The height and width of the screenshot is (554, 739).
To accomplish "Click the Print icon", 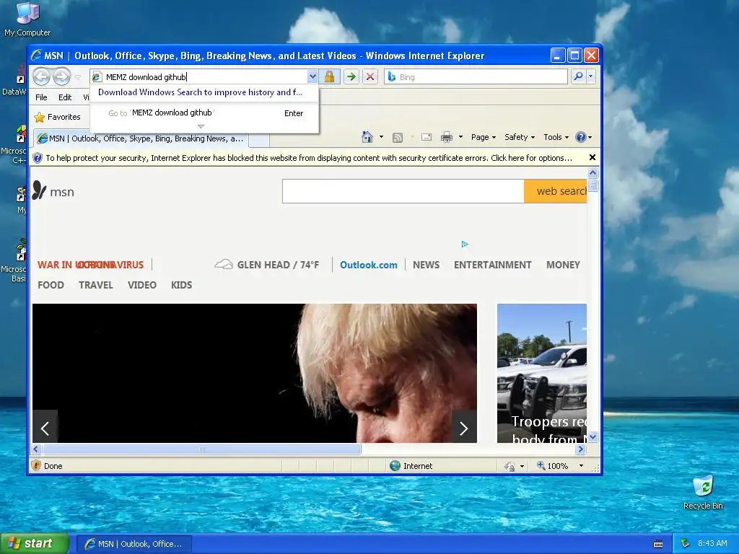I will click(446, 137).
